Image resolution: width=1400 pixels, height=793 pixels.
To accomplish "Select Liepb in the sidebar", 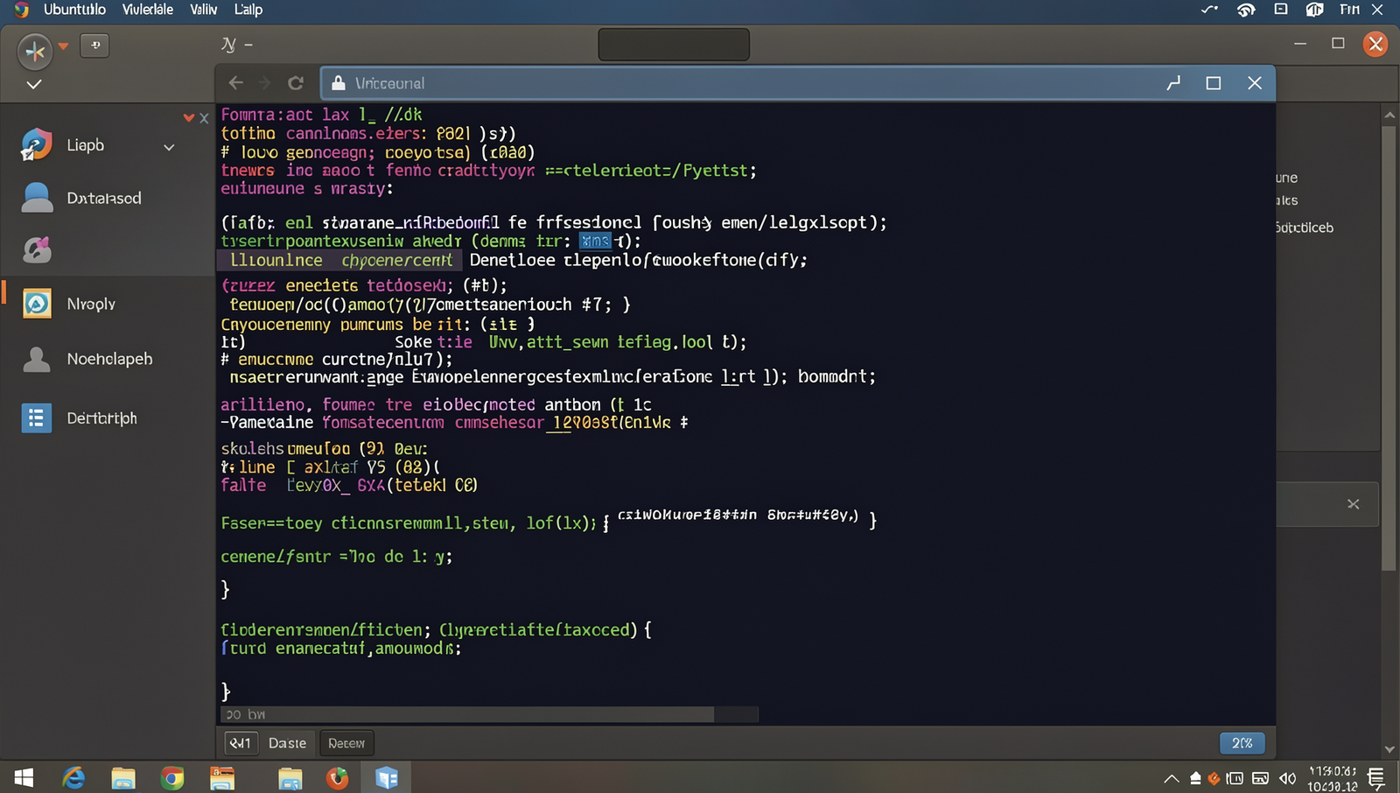I will [x=85, y=145].
